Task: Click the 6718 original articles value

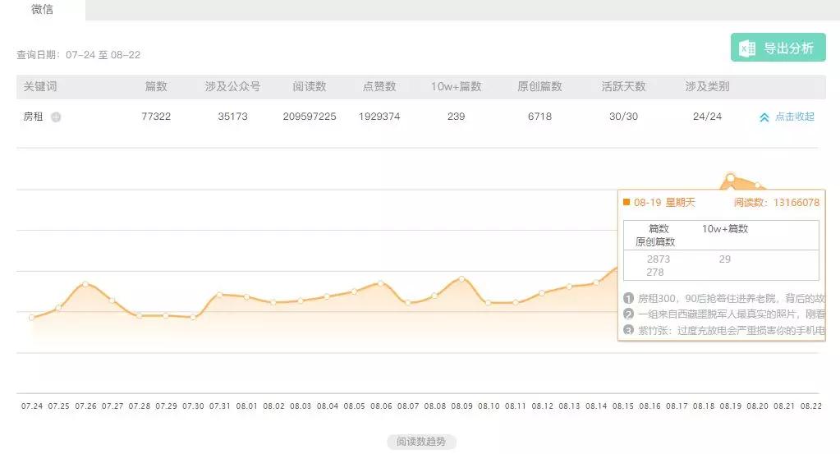Action: pyautogui.click(x=539, y=117)
